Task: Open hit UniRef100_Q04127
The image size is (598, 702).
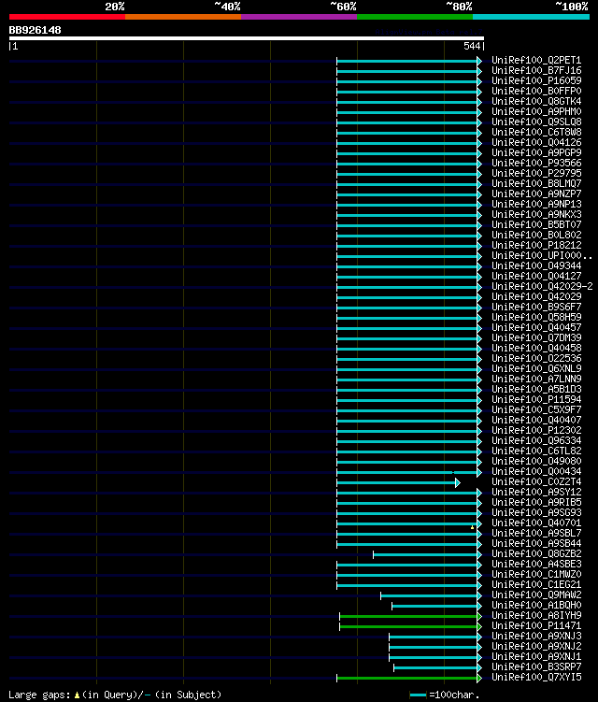Action: click(536, 277)
